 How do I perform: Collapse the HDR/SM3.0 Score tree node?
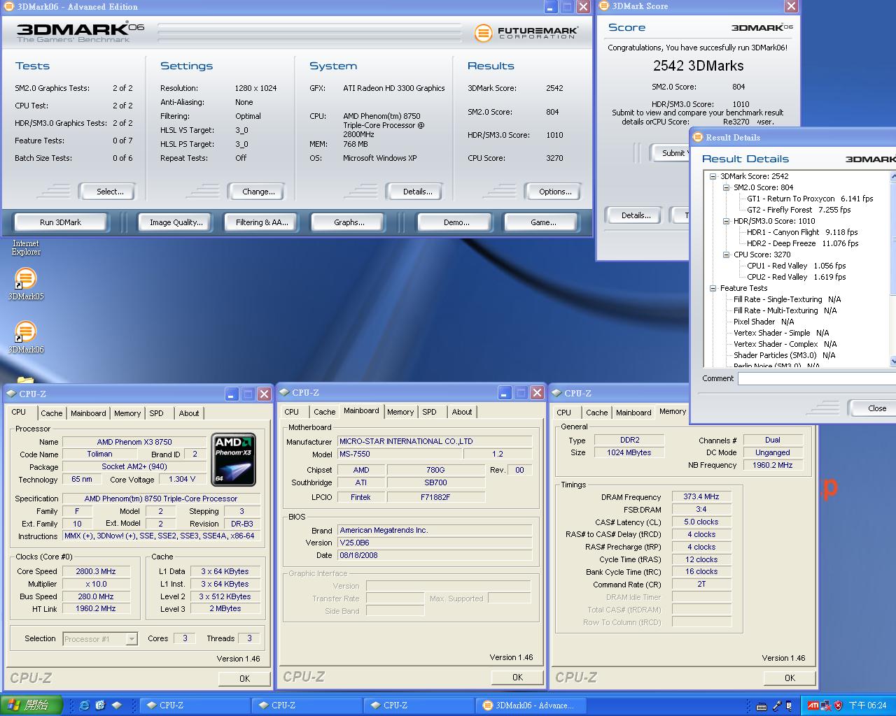(727, 221)
